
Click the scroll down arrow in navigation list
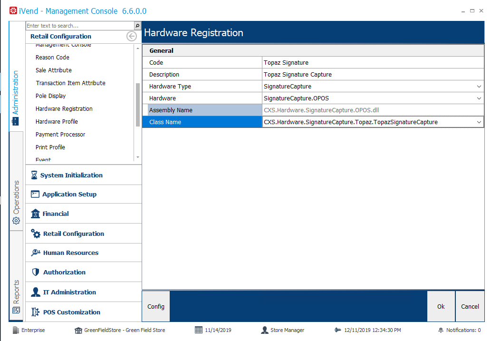[138, 157]
